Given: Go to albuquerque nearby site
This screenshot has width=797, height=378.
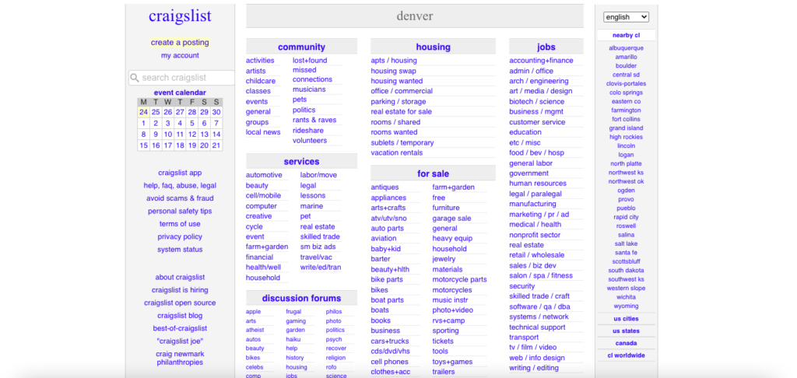Looking at the screenshot, I should point(626,48).
